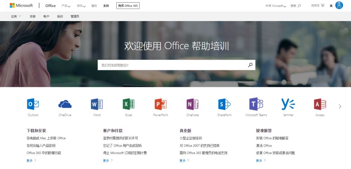Expand the 产品 dropdown menu
The width and height of the screenshot is (351, 169).
pyautogui.click(x=66, y=6)
